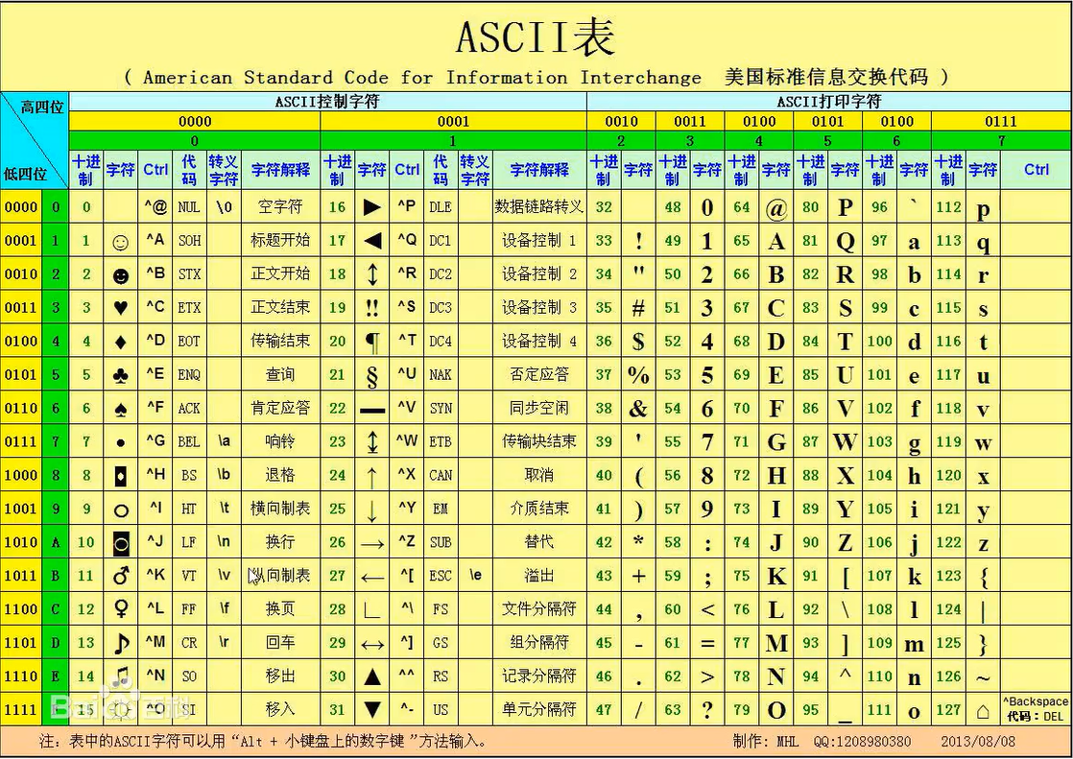Click the section sign § character
Image resolution: width=1073 pixels, height=759 pixels.
(372, 376)
